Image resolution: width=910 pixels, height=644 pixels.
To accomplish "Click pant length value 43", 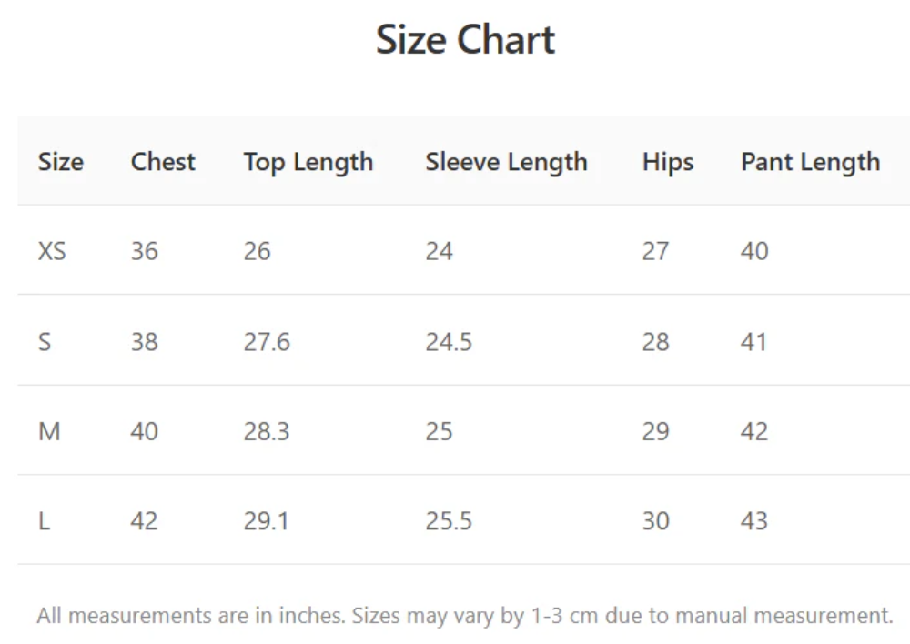I will tap(754, 521).
